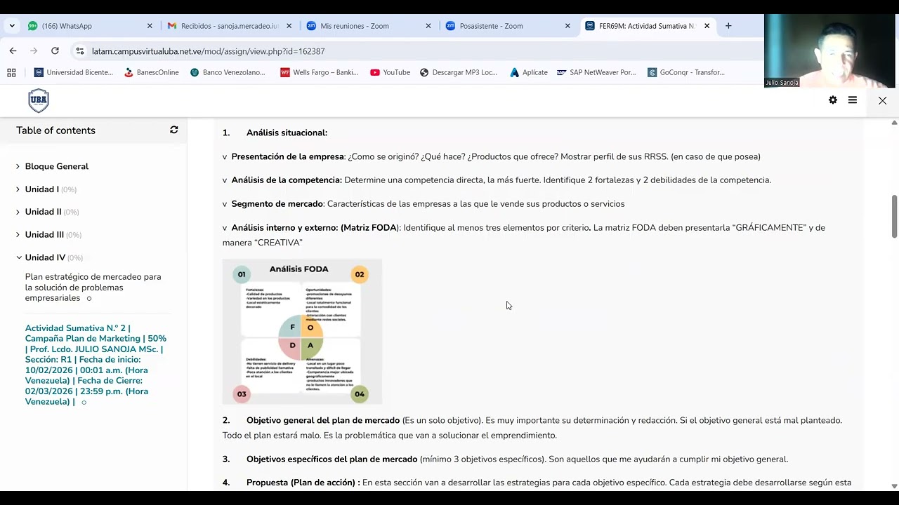Screen dimensions: 899x505
Task: Click 'Análisis de la competencia:' text
Action: [x=287, y=180]
